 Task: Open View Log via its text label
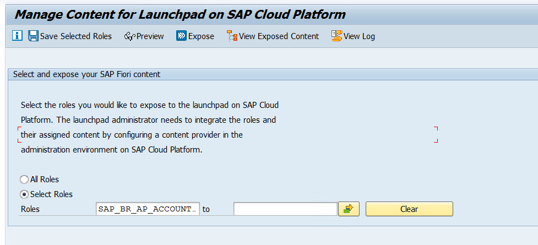(359, 36)
